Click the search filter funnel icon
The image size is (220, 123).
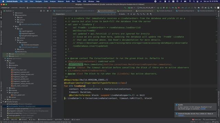[x=151, y=14]
